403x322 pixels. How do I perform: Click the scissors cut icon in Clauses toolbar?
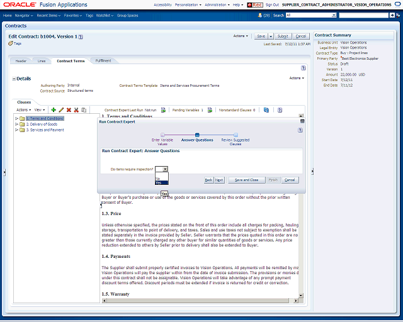pos(76,110)
